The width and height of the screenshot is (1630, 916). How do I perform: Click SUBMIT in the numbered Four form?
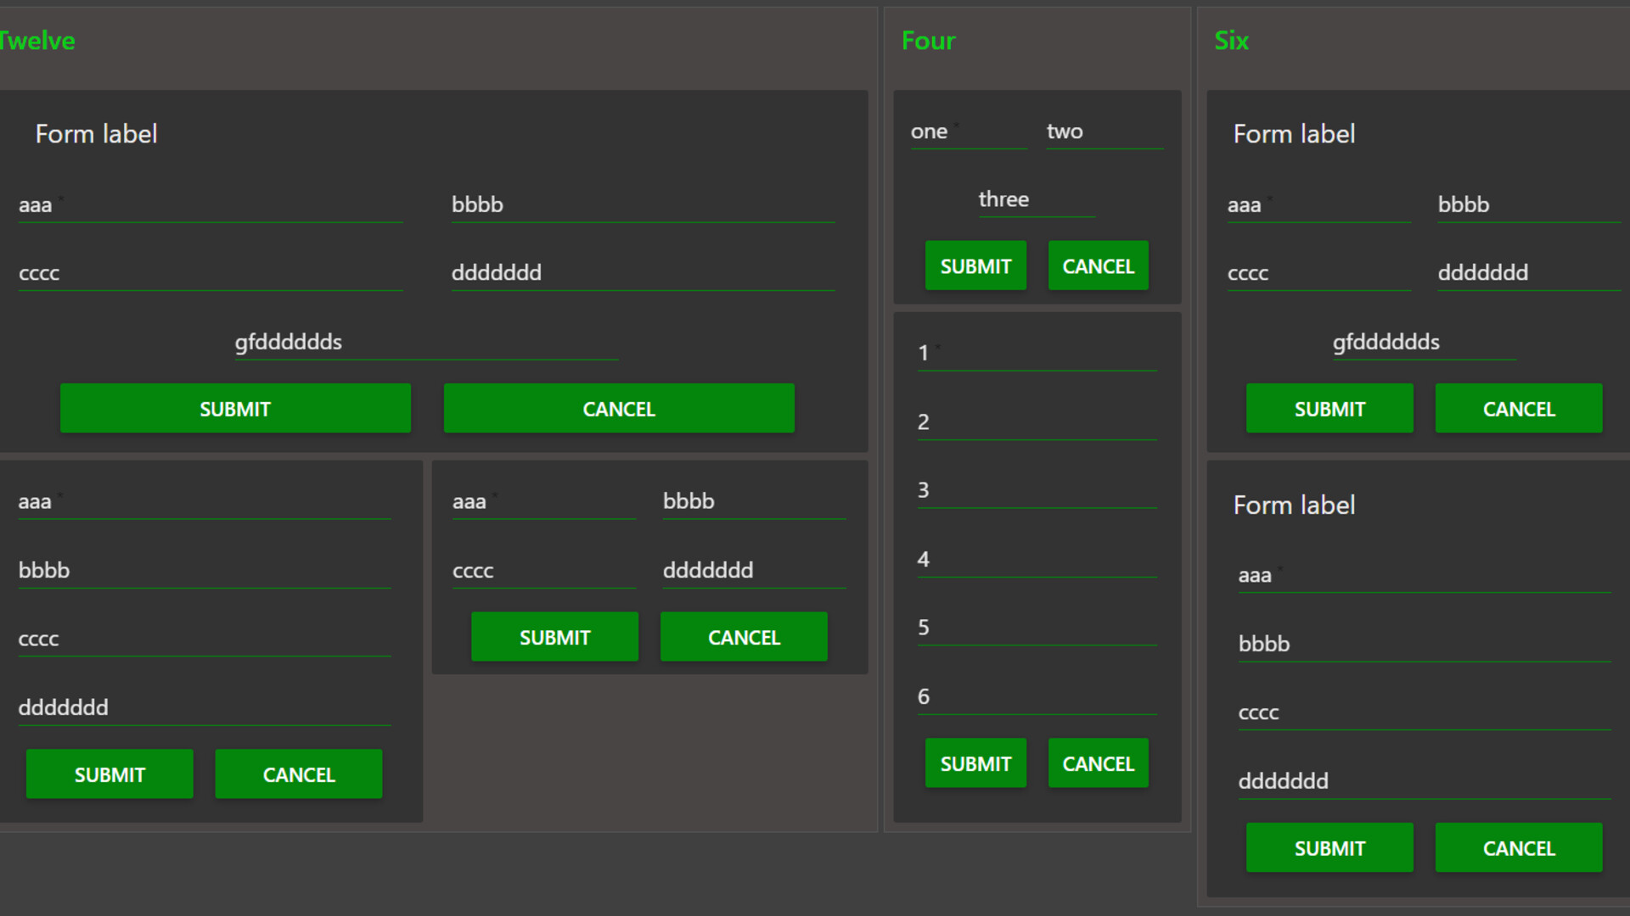click(975, 762)
